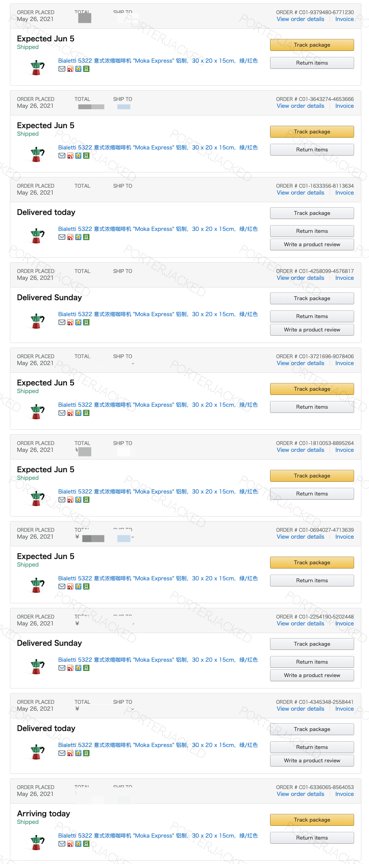Share order C01-4345348-2558441 item via email icon
Screen dimensions: 369x864
point(61,753)
